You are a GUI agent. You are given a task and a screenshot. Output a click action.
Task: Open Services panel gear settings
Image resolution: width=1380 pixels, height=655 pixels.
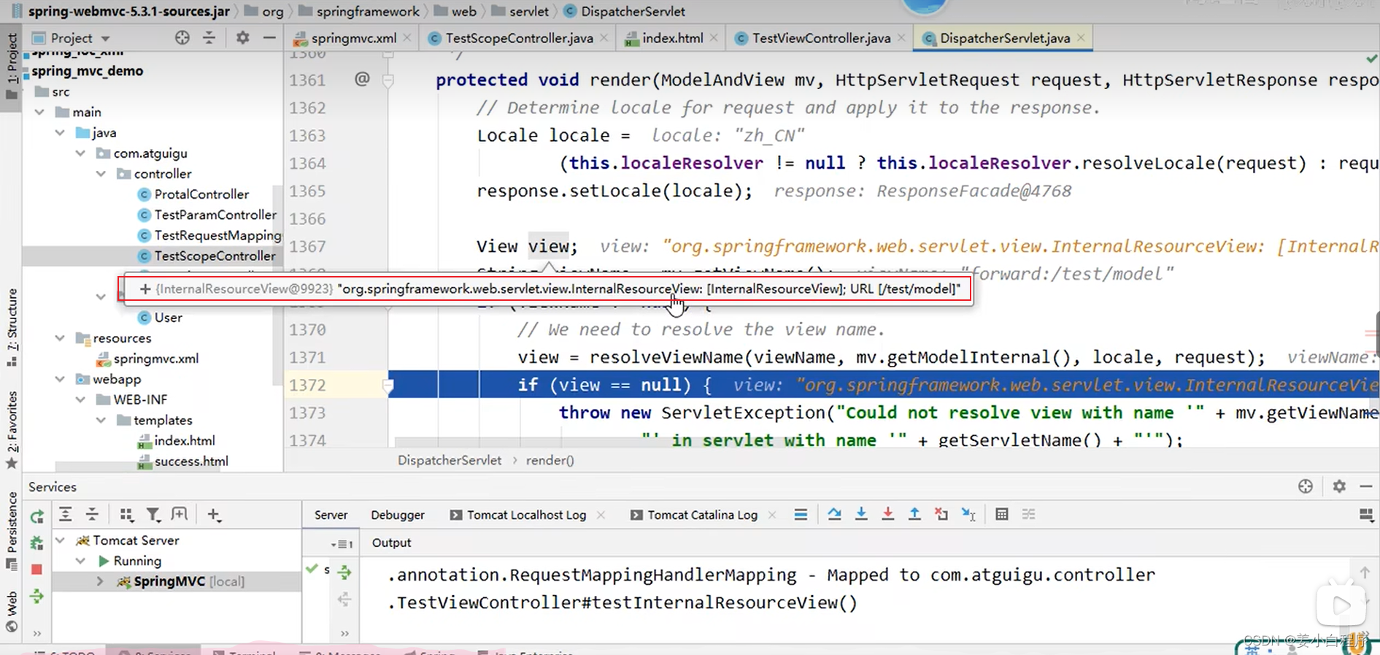pos(1339,486)
